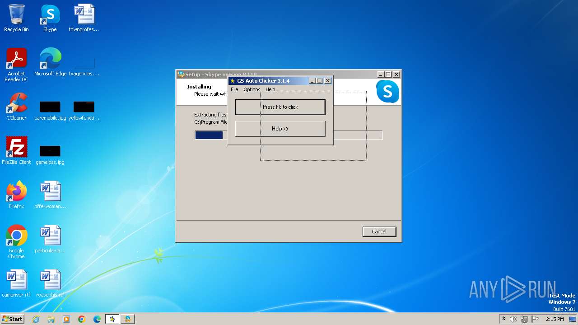Switch to Skype Setup taskbar button
The image size is (578, 325).
pyautogui.click(x=128, y=319)
